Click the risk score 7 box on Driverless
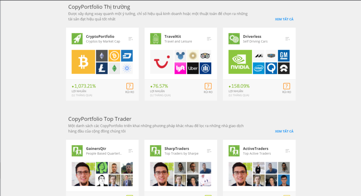The width and height of the screenshot is (361, 196). tap(287, 86)
